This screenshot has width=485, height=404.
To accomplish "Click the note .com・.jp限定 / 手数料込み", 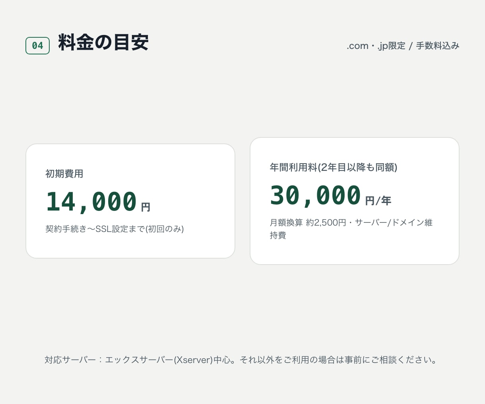I will 403,46.
